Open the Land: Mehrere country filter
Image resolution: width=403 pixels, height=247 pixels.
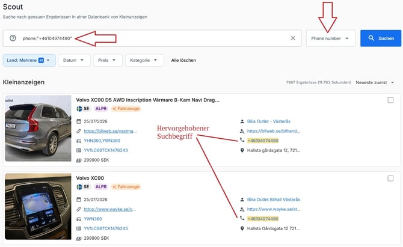click(29, 60)
